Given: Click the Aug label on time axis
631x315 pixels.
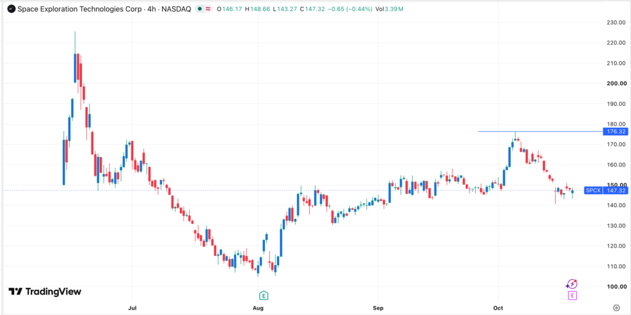Looking at the screenshot, I should [258, 308].
